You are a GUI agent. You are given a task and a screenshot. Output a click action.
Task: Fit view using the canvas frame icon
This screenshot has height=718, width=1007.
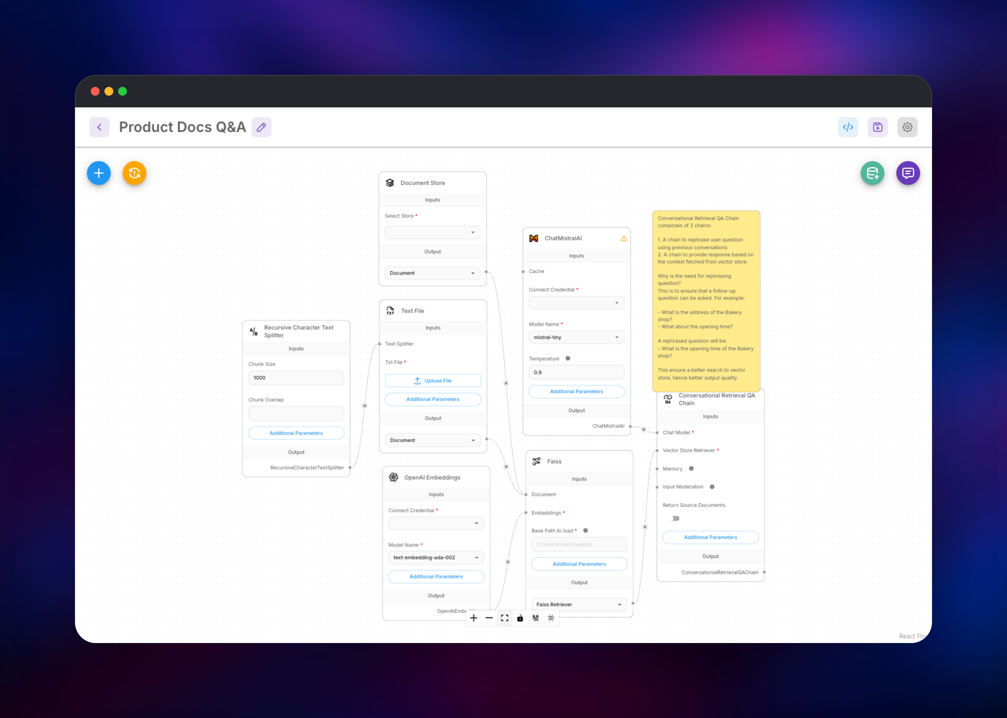tap(504, 618)
